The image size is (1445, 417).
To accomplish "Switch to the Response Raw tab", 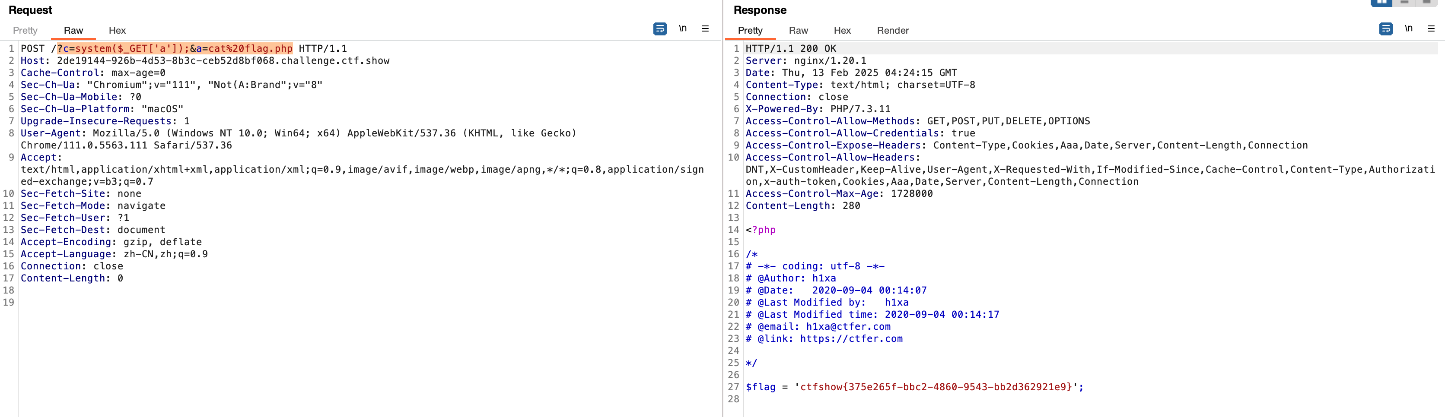I will click(798, 30).
